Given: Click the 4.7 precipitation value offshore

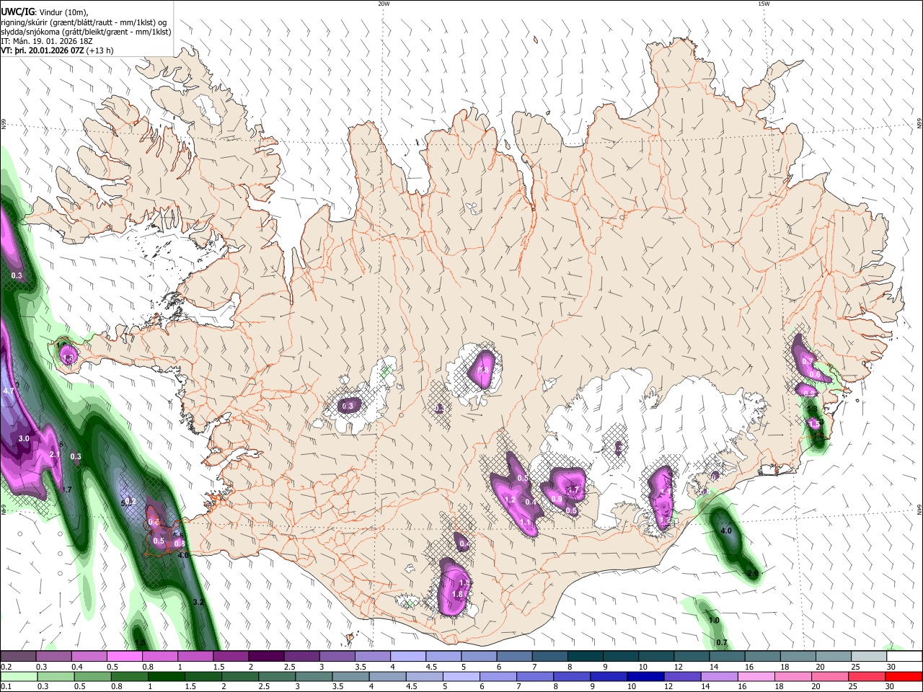Looking at the screenshot, I should 9,391.
